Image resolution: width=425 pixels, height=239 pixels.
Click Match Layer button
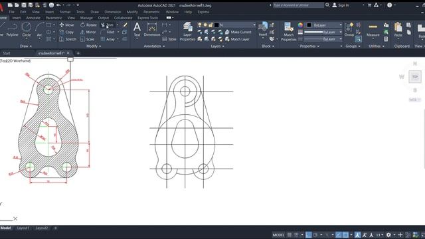click(x=237, y=39)
